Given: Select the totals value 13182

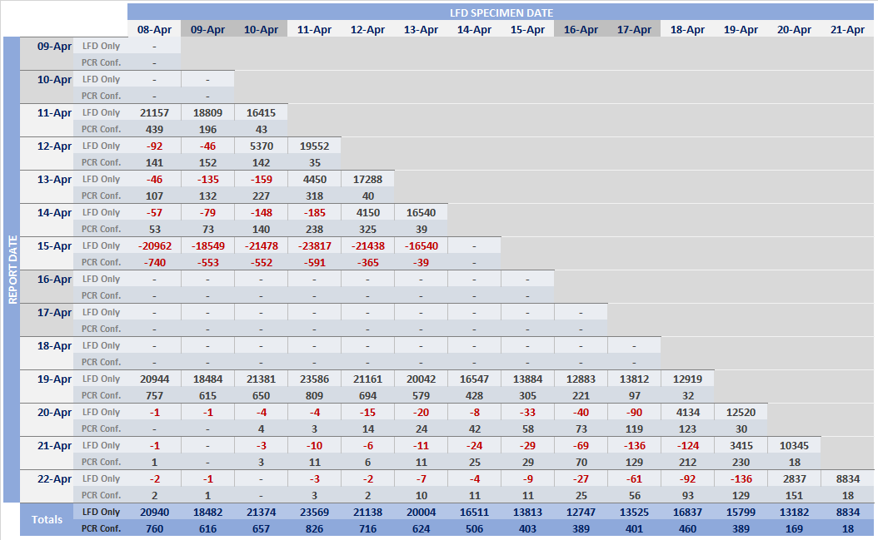Looking at the screenshot, I should 794,512.
